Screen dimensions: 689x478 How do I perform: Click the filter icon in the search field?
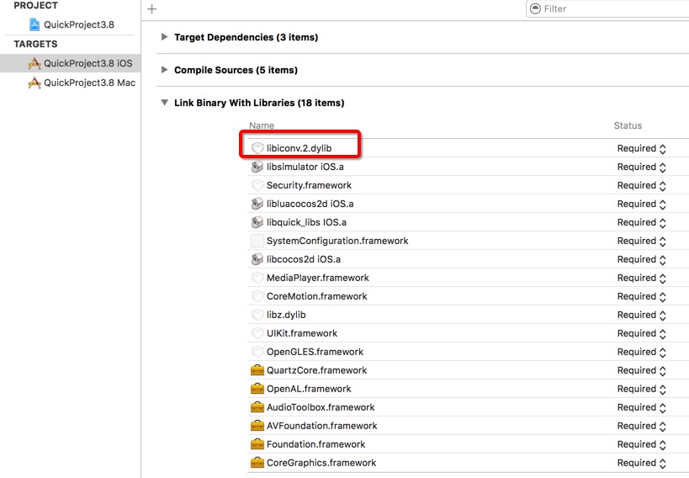pyautogui.click(x=535, y=8)
